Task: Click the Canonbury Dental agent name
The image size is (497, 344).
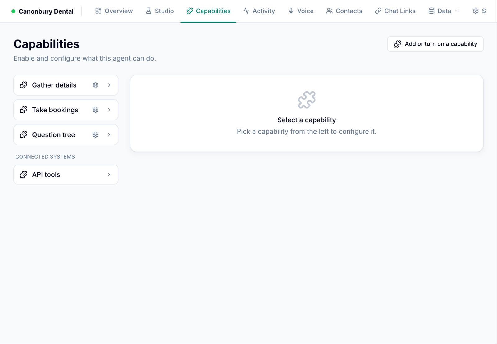Action: [x=46, y=11]
